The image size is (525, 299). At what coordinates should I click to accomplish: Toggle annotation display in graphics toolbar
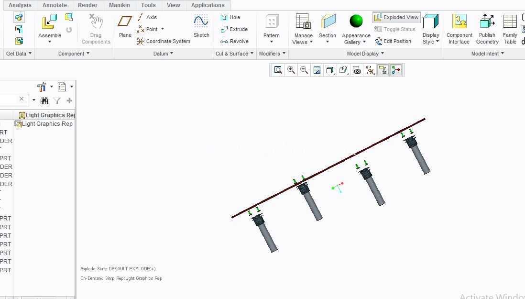tap(383, 70)
